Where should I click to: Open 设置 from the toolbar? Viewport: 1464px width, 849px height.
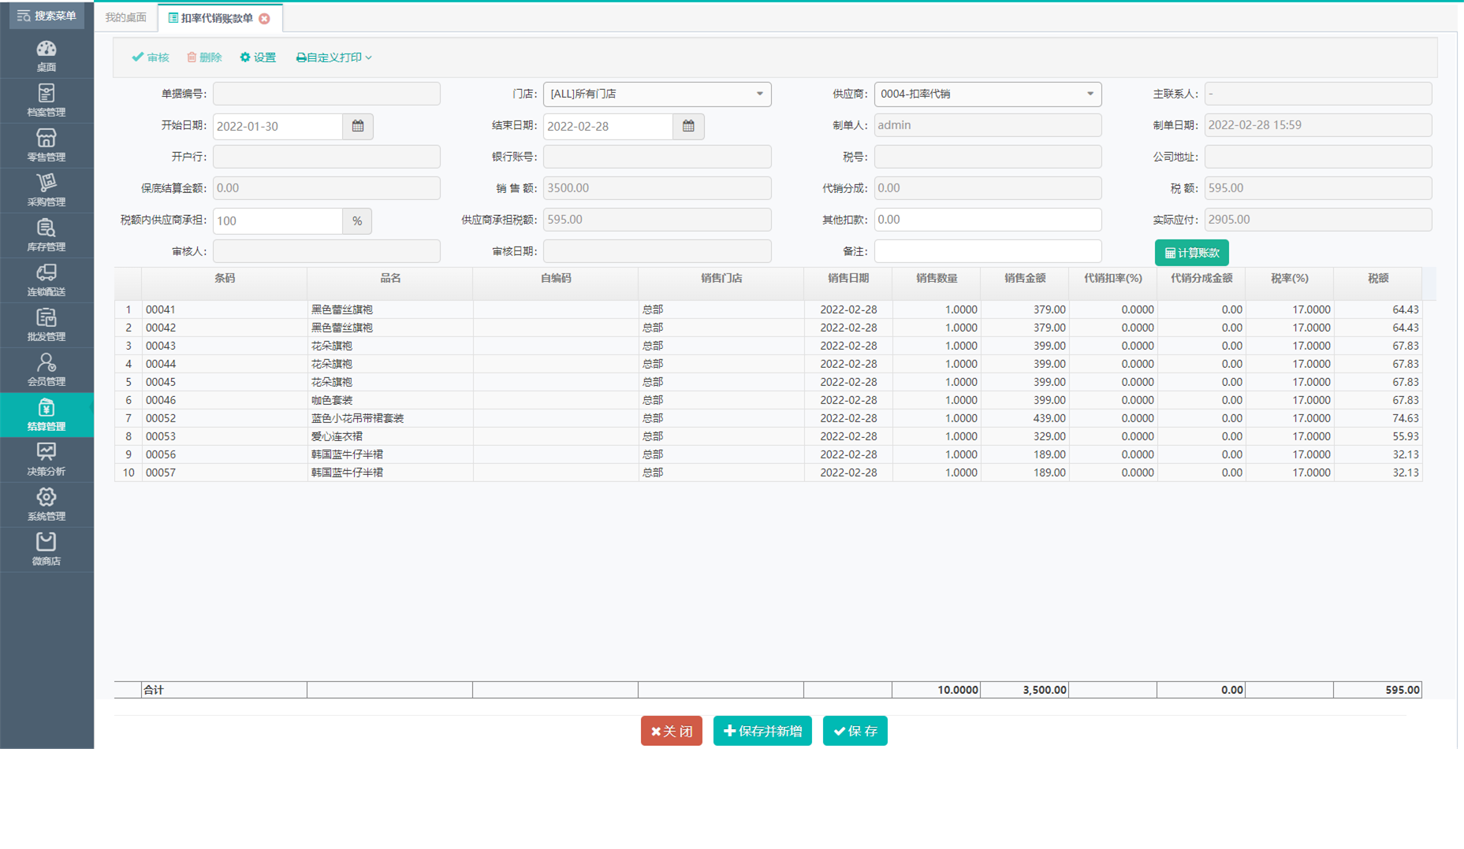point(258,57)
